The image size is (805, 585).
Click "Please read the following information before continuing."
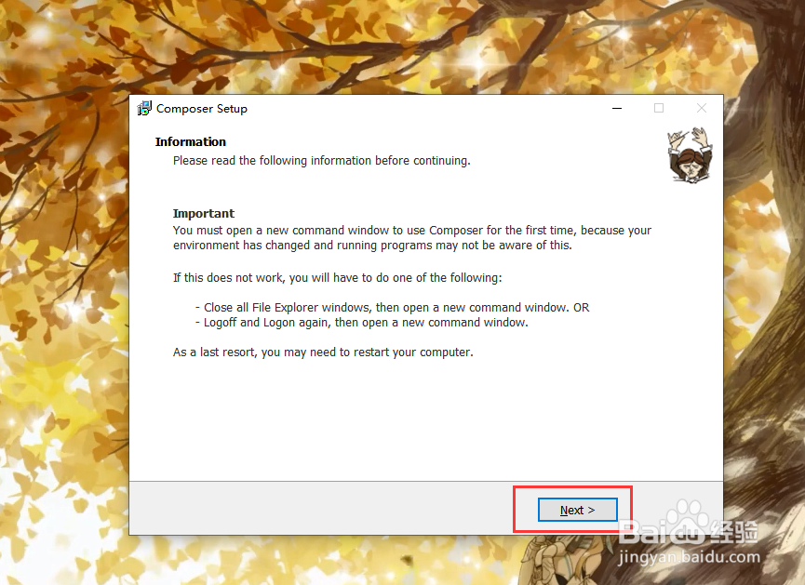(x=321, y=161)
